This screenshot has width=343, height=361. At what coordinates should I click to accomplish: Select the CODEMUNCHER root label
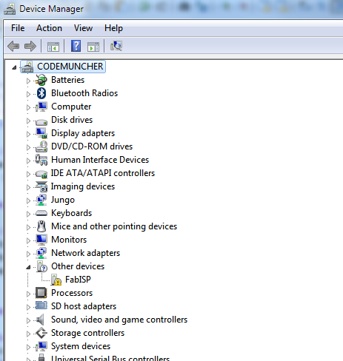click(x=70, y=67)
